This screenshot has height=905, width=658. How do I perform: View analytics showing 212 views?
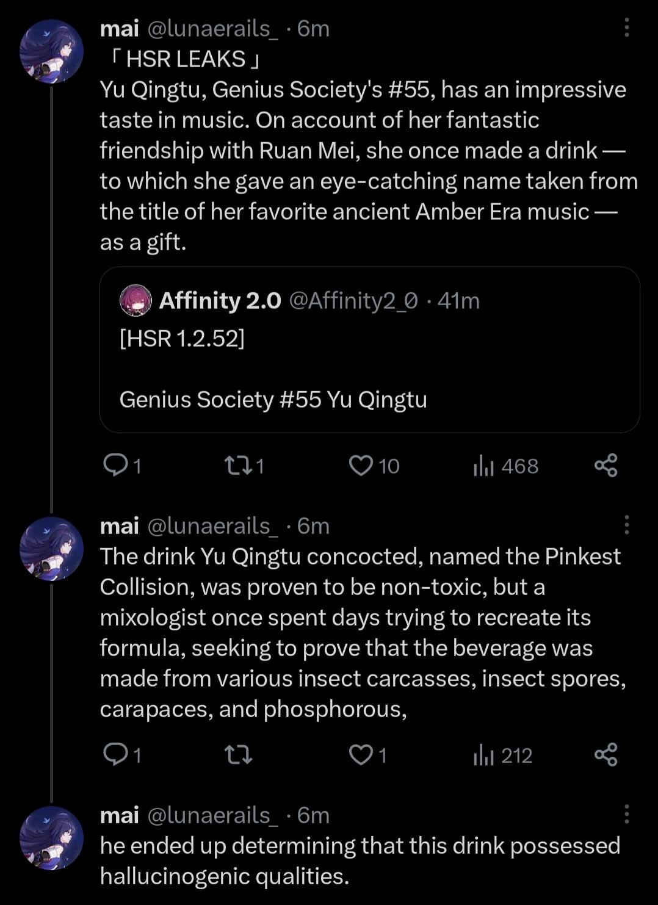[483, 755]
